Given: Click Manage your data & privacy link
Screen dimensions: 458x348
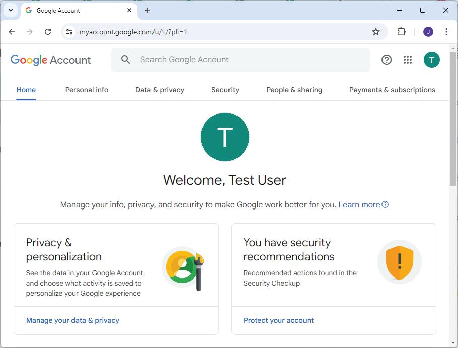Looking at the screenshot, I should pos(72,320).
